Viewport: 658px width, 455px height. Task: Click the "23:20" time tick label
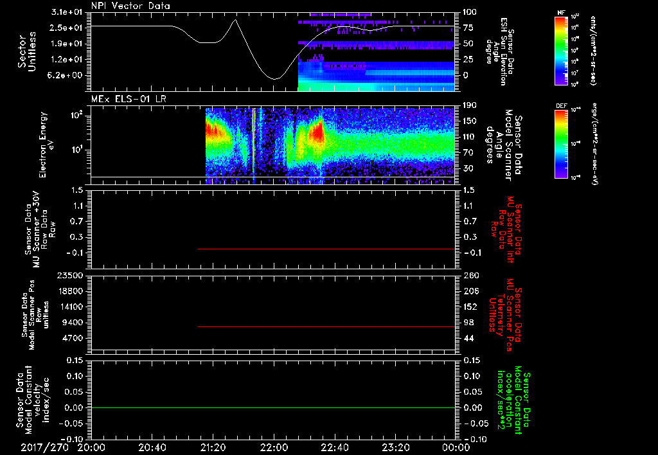point(395,447)
